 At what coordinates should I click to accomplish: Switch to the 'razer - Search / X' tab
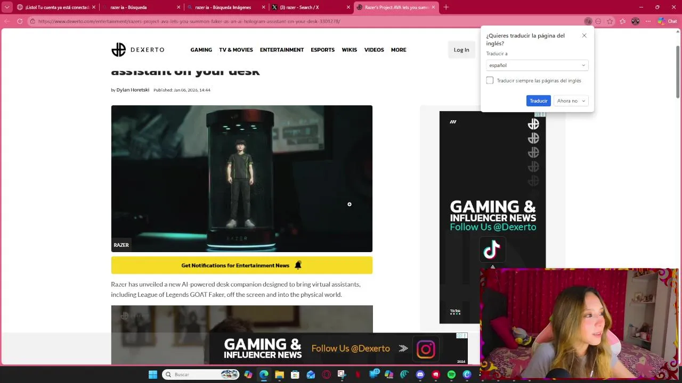click(310, 7)
